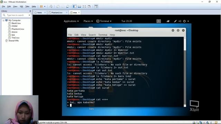Enter full screen mode
The height and width of the screenshot is (124, 221).
tap(84, 7)
